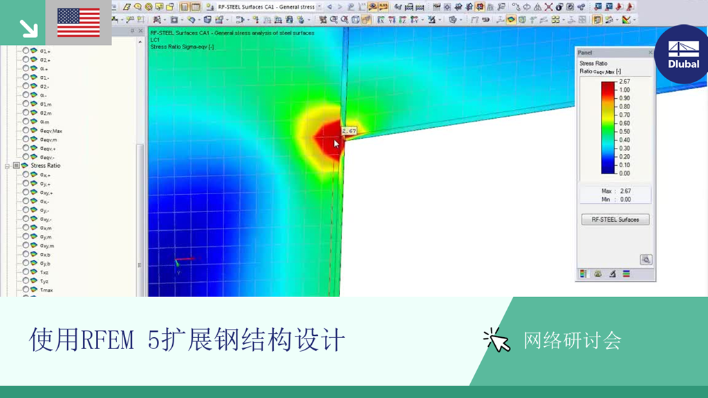The width and height of the screenshot is (708, 398).
Task: Select the σ1,+ radio button
Action: [x=26, y=51]
